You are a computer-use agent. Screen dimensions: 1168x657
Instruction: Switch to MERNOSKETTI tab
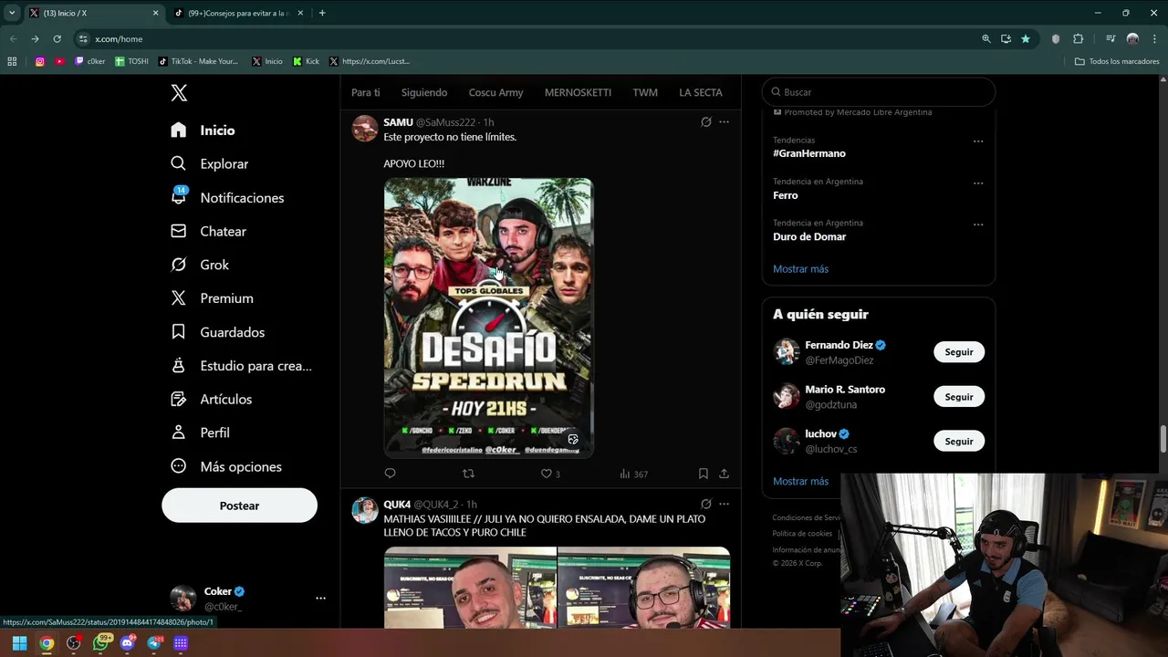click(578, 92)
